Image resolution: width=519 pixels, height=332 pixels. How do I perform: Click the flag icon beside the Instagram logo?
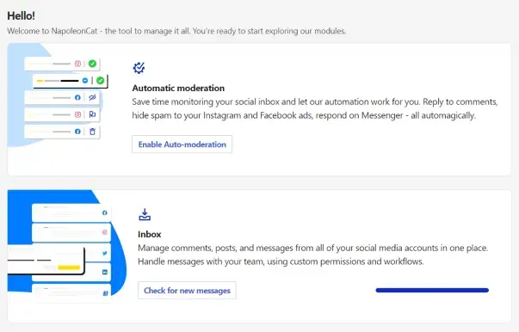(x=92, y=114)
